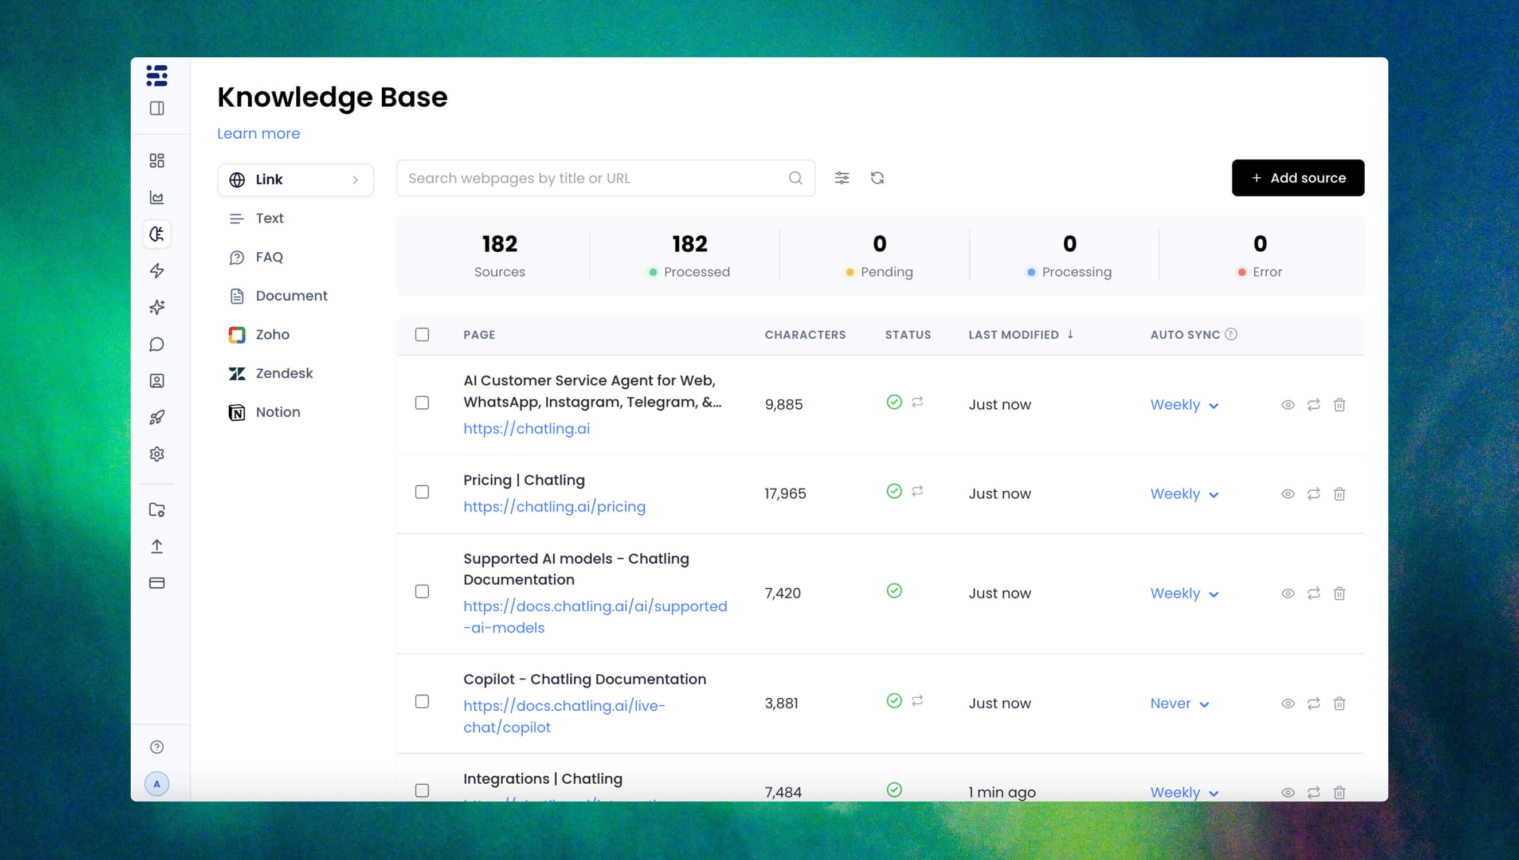
Task: Click the rocket icon in sidebar
Action: tap(156, 417)
